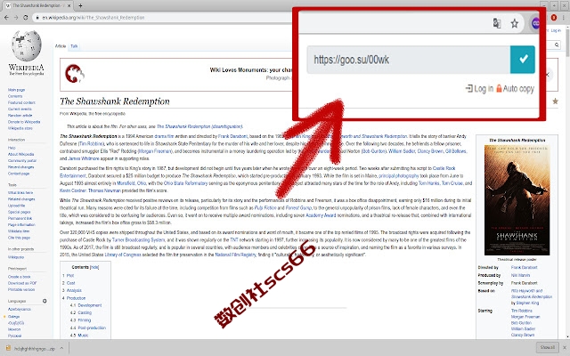Open Tim Robbins link in infobox Starring
The width and height of the screenshot is (570, 356).
521,311
